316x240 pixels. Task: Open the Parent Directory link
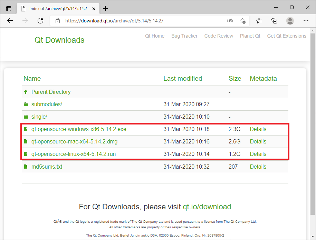pos(51,92)
